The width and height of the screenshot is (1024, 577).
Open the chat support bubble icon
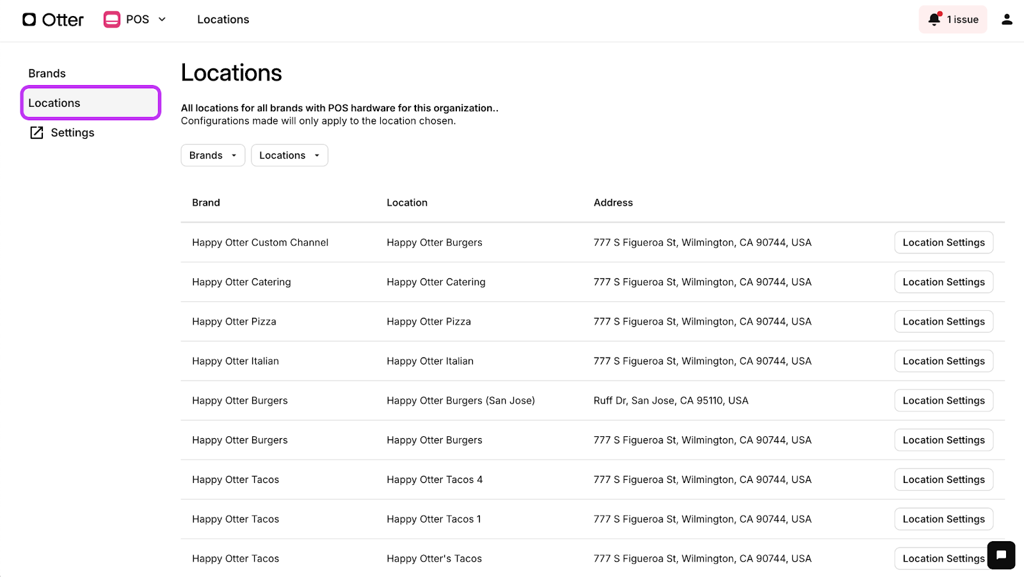1001,555
